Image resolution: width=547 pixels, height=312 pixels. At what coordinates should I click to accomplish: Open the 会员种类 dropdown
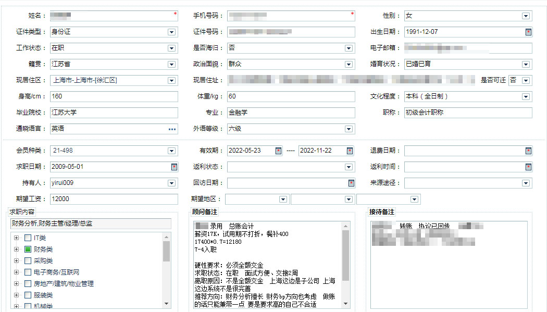coord(171,151)
